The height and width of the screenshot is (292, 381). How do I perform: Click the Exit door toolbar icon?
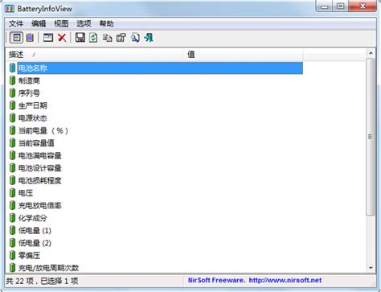(x=149, y=38)
